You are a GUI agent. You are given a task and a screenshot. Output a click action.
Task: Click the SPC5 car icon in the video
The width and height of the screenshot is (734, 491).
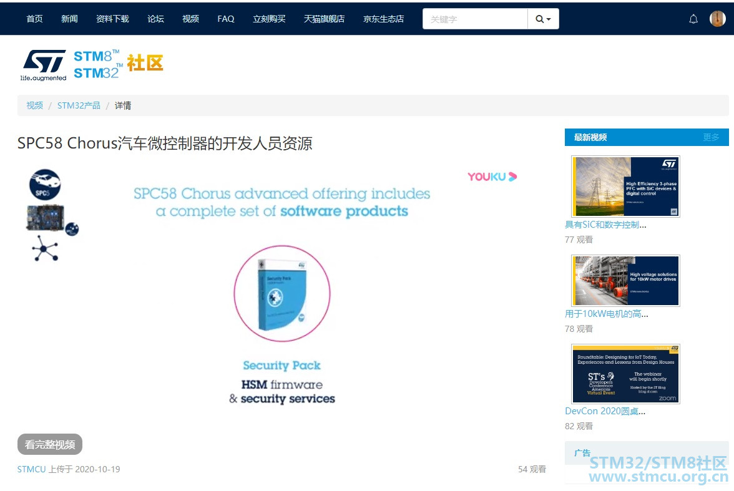point(45,185)
